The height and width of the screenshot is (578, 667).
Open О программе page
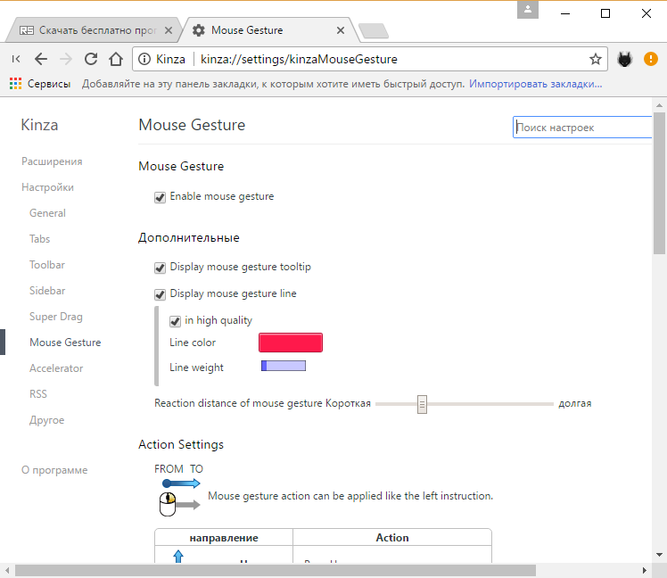point(54,470)
